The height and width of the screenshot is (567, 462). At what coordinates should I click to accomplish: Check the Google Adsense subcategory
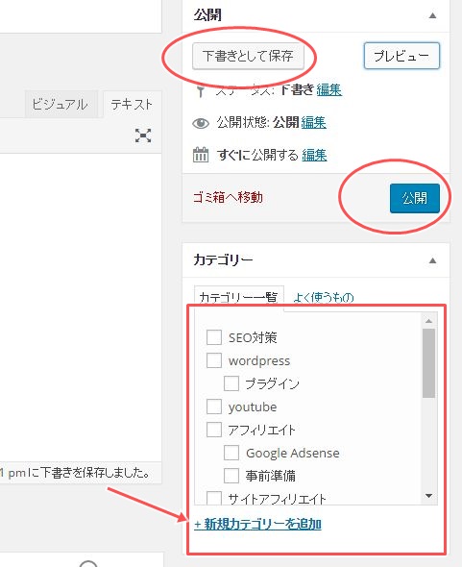point(231,453)
